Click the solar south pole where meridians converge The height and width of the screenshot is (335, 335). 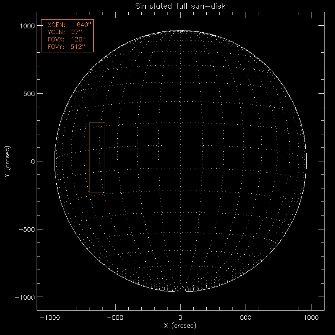181,291
